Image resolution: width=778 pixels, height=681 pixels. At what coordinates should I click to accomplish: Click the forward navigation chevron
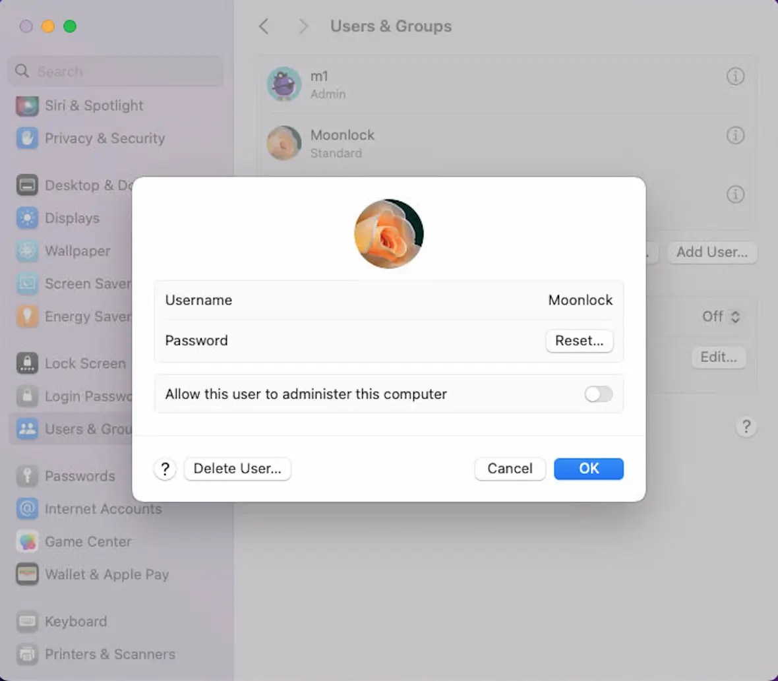point(303,26)
